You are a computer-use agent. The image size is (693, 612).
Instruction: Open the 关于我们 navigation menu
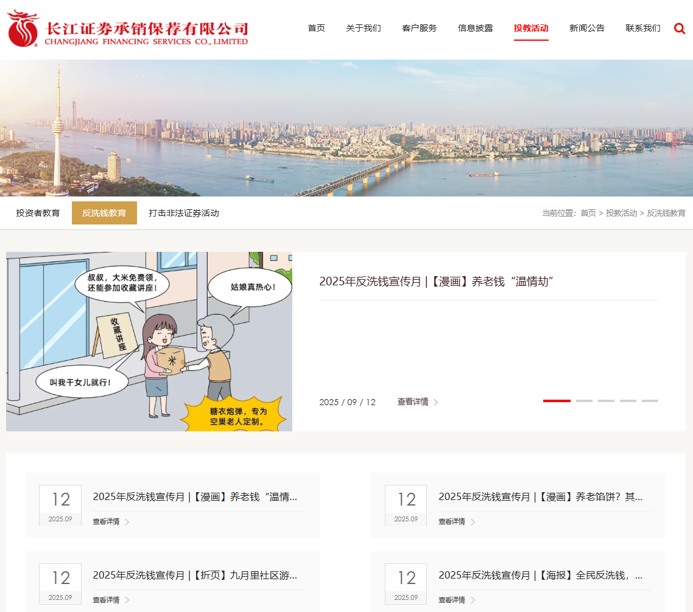364,28
